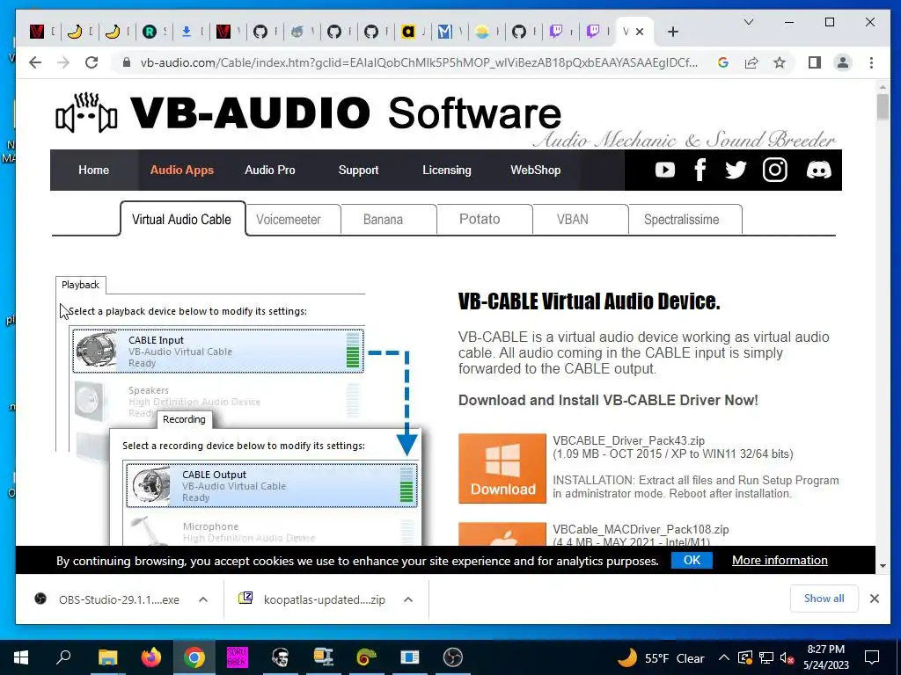
Task: Switch to the blue download-arrow tab
Action: point(187,32)
